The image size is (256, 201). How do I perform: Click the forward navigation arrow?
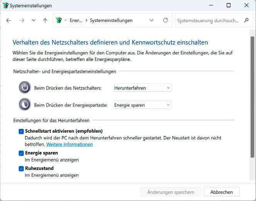22,20
